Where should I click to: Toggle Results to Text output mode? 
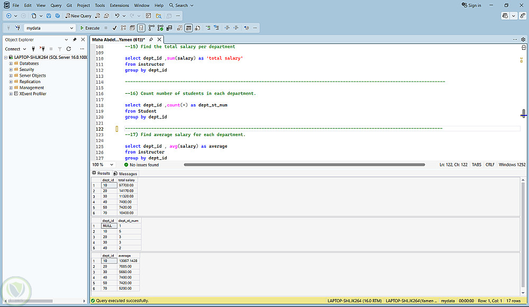[x=179, y=28]
